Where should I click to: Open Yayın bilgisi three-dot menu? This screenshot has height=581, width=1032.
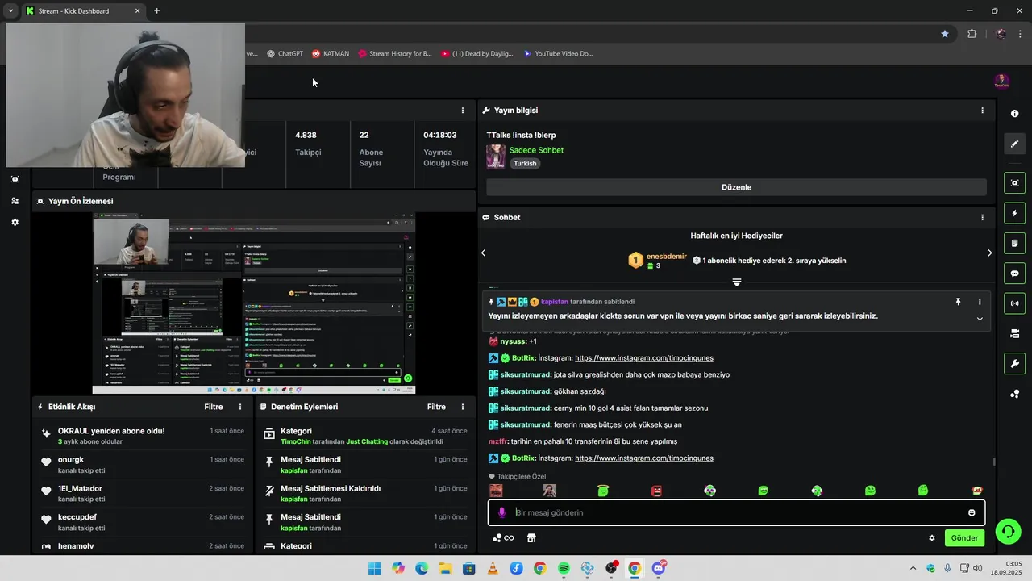point(982,111)
